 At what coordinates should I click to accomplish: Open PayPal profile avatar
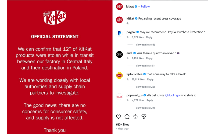119,33
